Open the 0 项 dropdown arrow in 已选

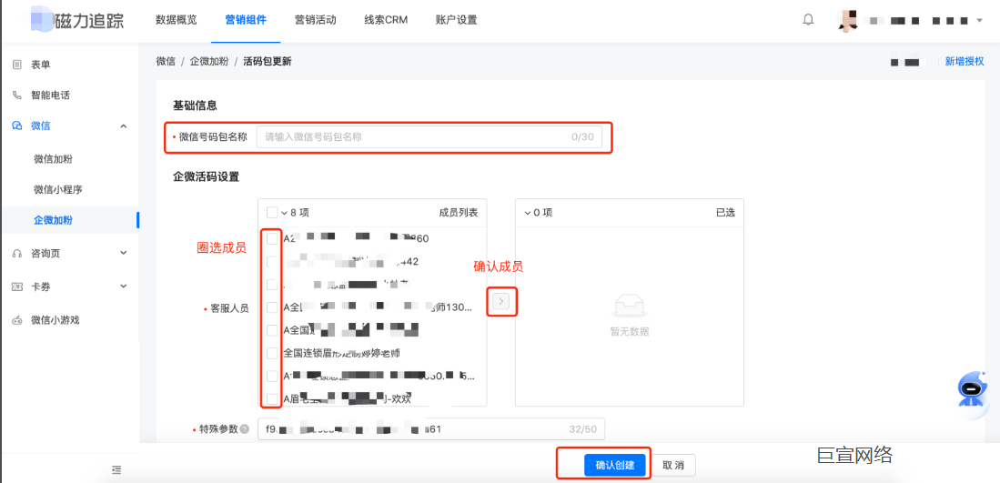tap(527, 212)
